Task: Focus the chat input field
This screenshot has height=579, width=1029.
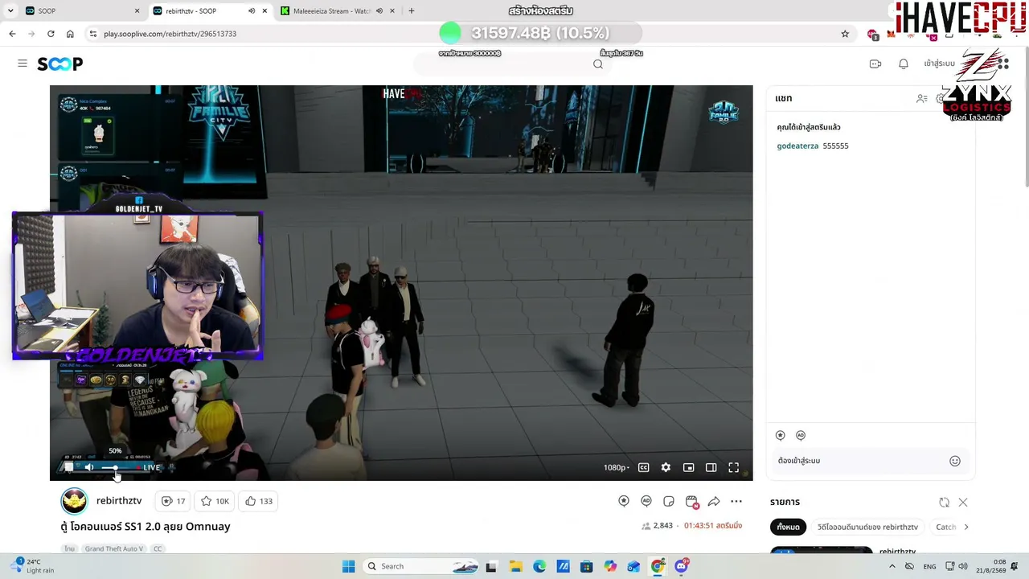Action: pyautogui.click(x=860, y=461)
